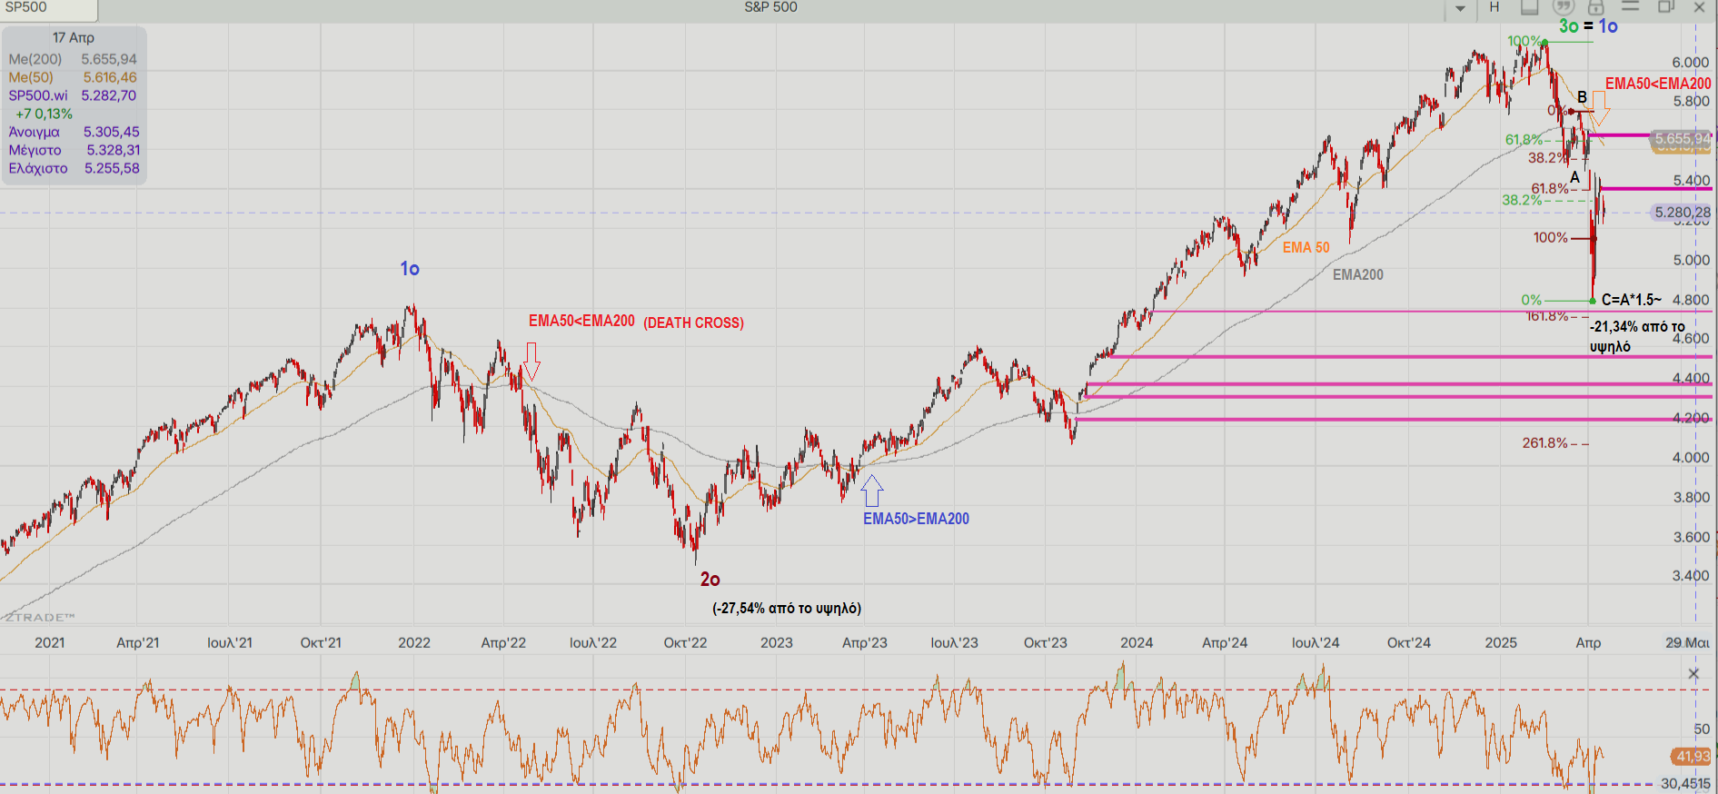Screen dimensions: 1718x794
Task: Select the 'C=A*1.5~' annotation
Action: tap(1632, 299)
